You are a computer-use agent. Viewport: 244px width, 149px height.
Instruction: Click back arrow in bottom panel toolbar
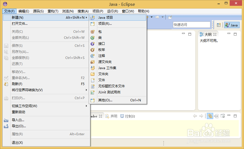tap(195, 116)
